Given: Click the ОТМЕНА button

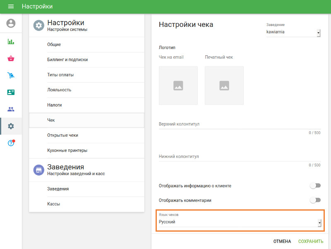Looking at the screenshot, I should coord(283,241).
